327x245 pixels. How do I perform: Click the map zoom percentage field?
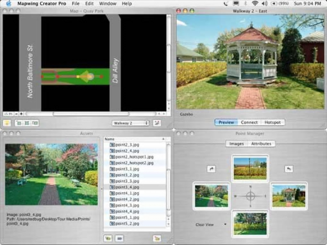[8, 114]
